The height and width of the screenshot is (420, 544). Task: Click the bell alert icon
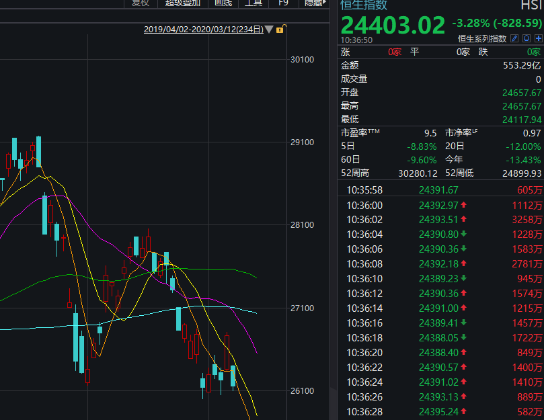527,38
